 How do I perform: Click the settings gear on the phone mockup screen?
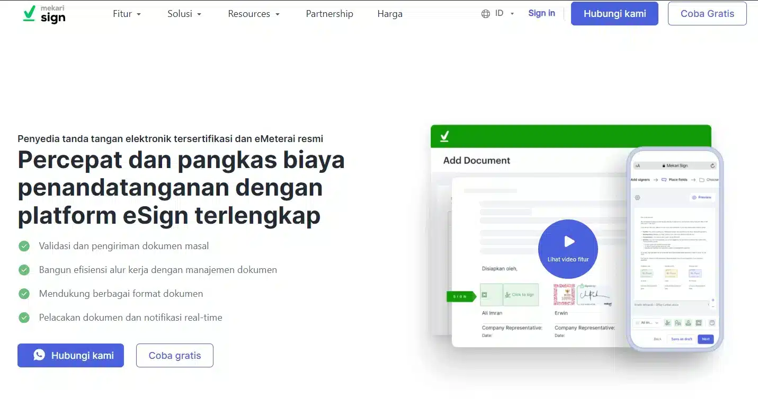(x=637, y=197)
